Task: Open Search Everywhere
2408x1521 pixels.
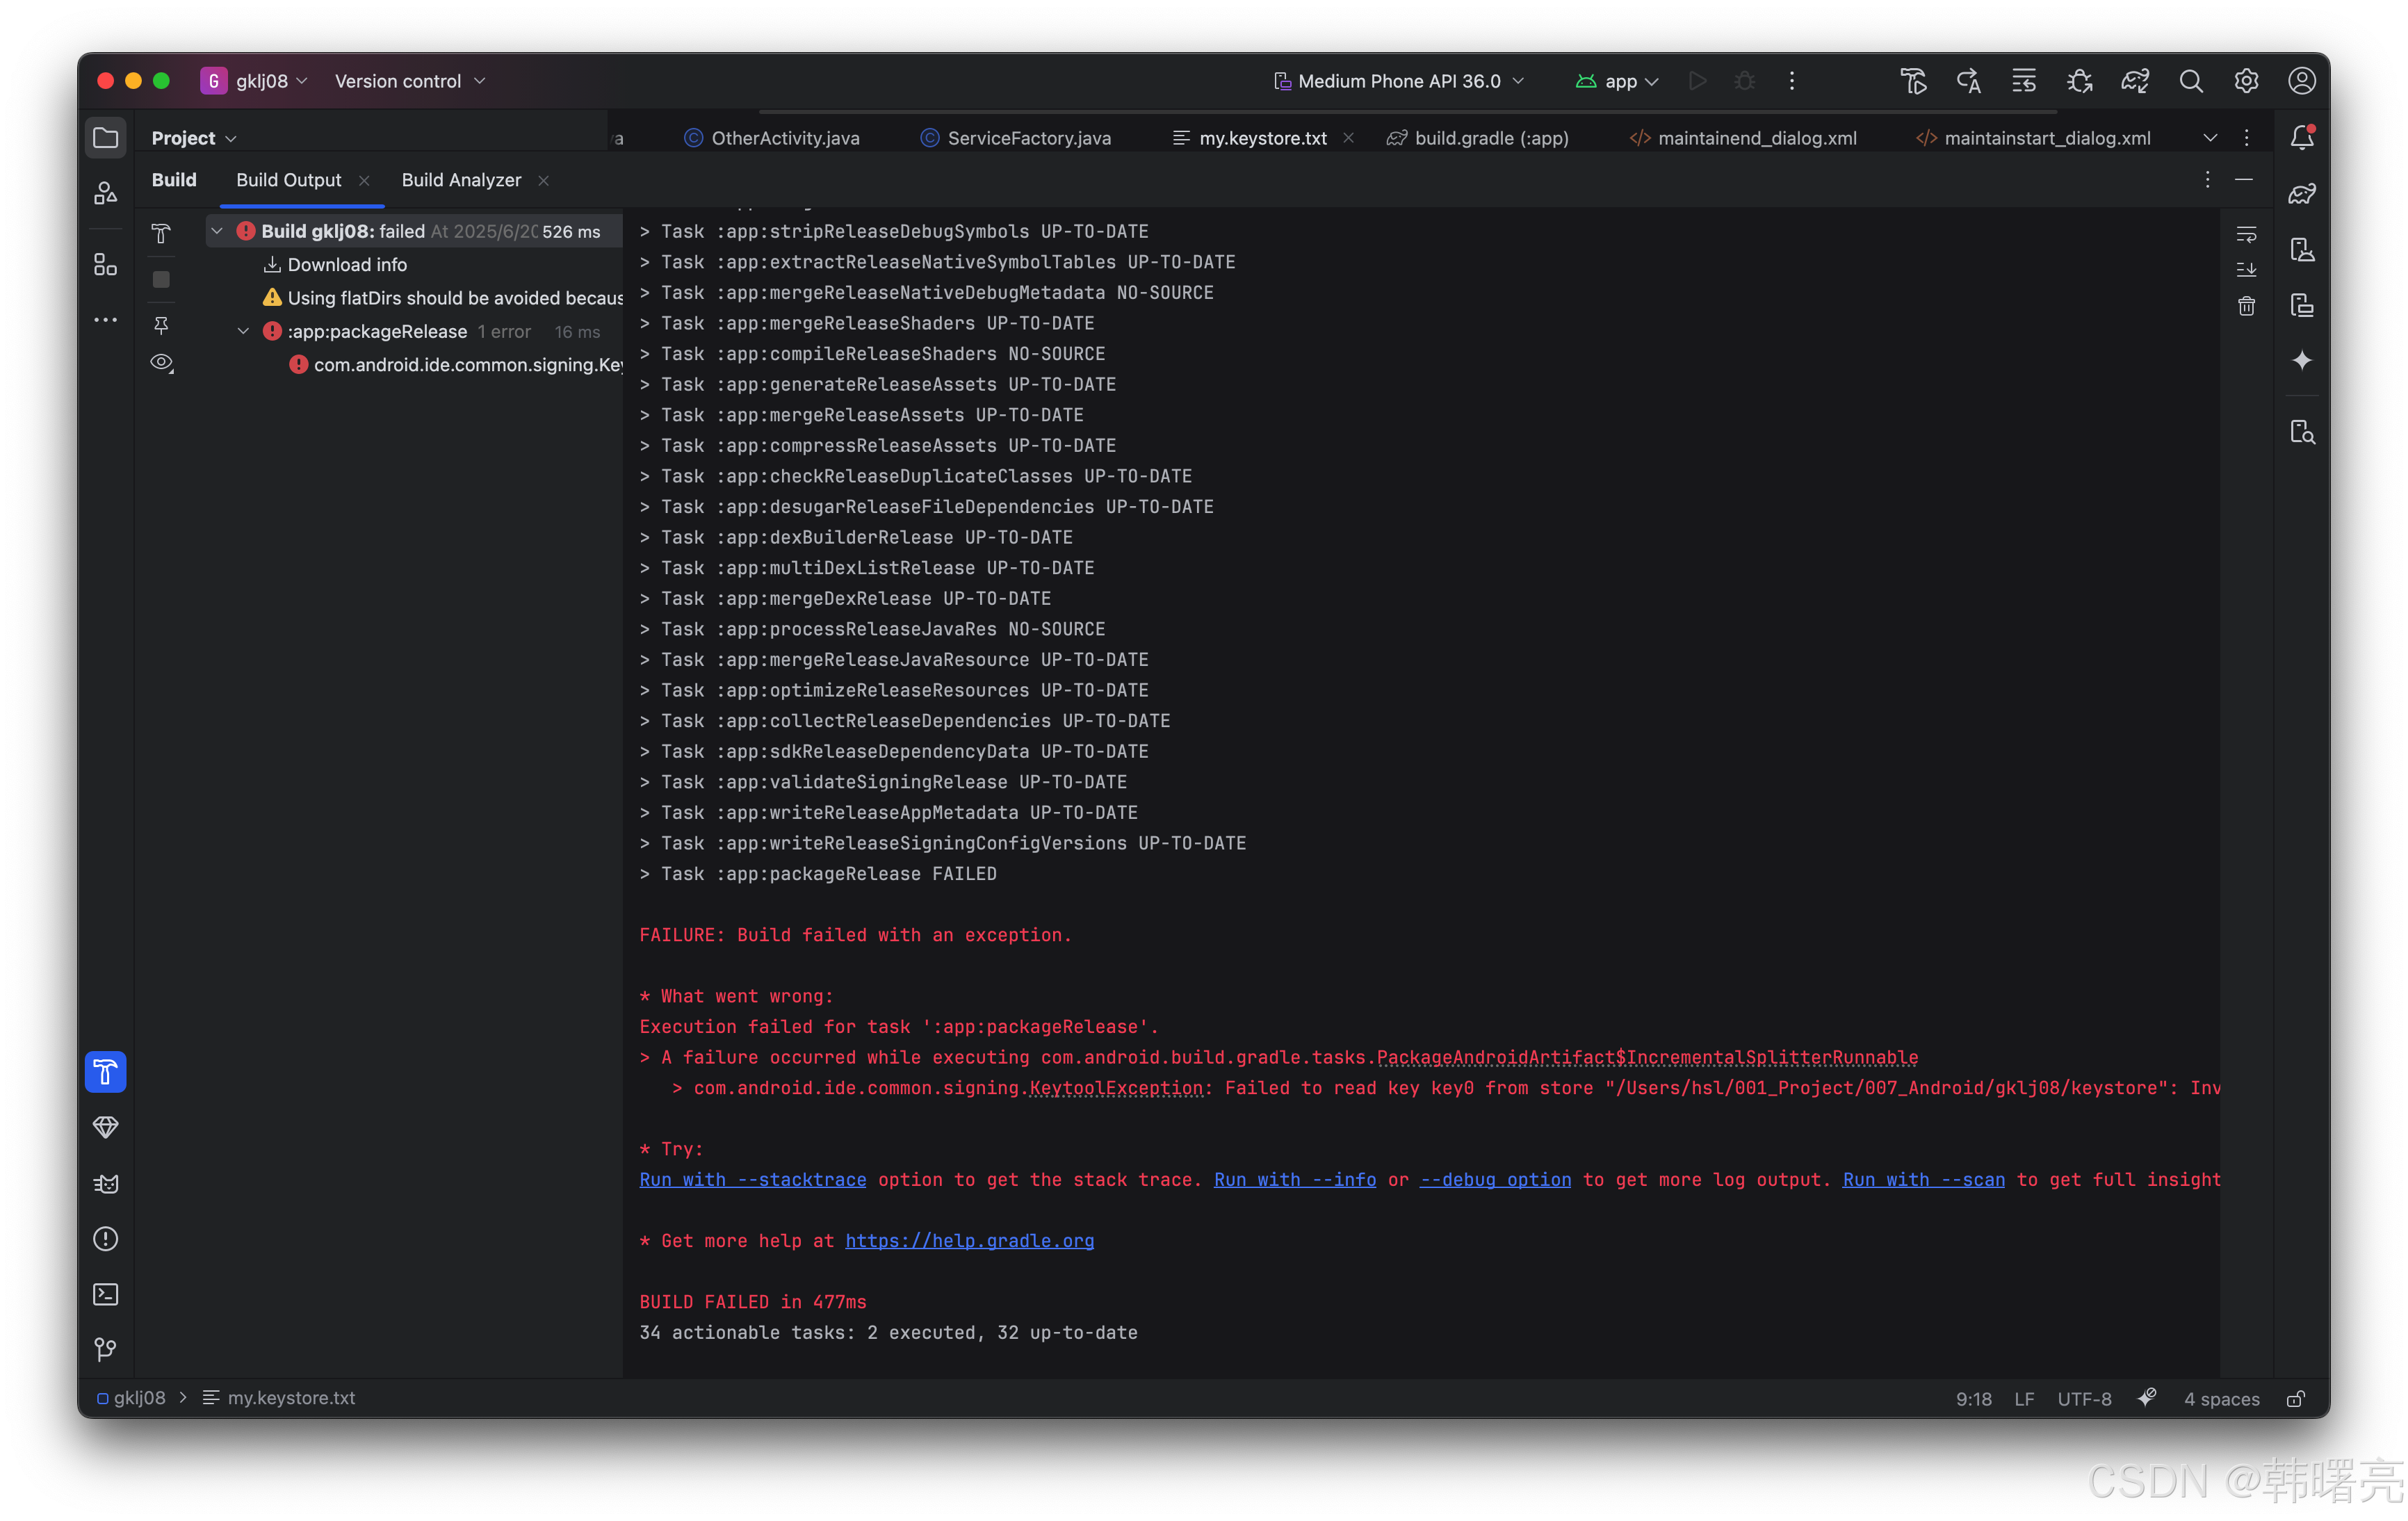Action: click(x=2191, y=81)
